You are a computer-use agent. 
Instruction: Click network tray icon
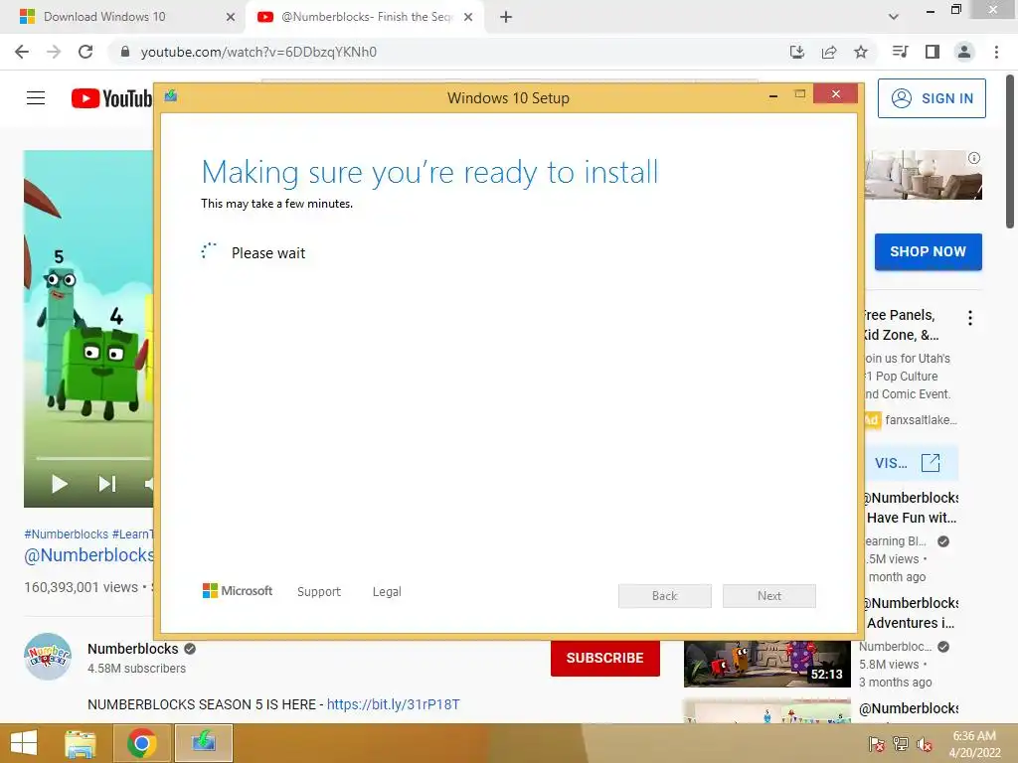pos(901,744)
